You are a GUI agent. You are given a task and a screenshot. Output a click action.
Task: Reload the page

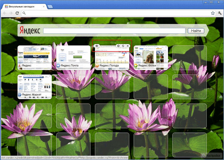point(17,13)
